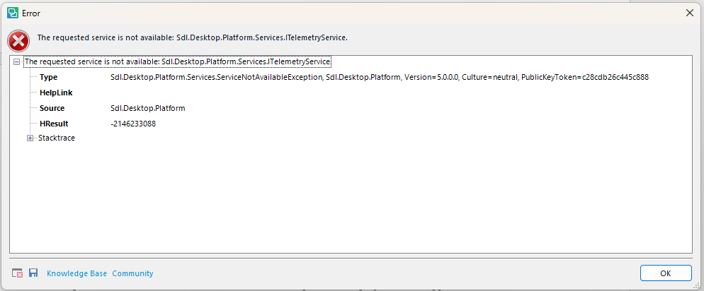The image size is (704, 291).
Task: Click the clear/delete error window icon
Action: point(17,273)
